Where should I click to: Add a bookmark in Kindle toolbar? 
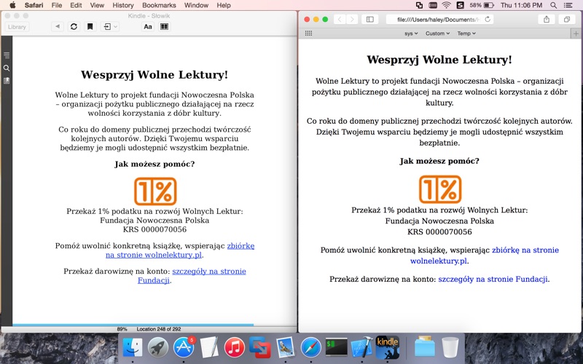click(90, 27)
